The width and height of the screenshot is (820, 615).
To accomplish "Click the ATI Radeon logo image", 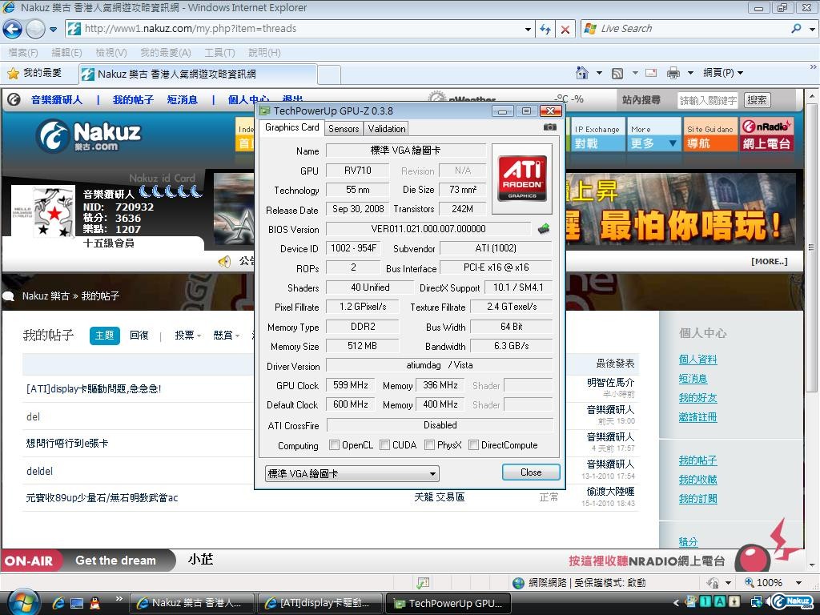I will 522,179.
